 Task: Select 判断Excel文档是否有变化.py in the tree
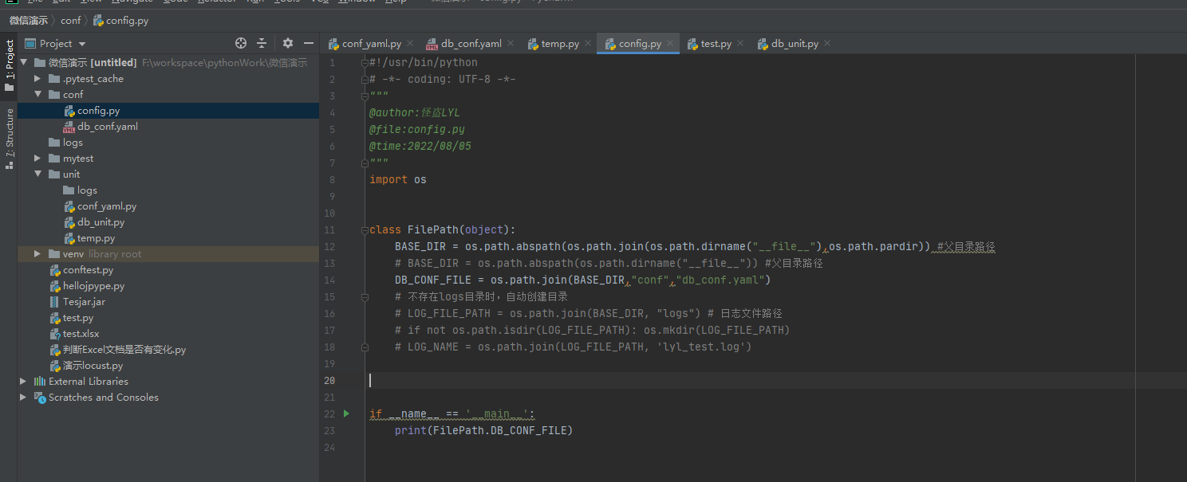(168, 350)
